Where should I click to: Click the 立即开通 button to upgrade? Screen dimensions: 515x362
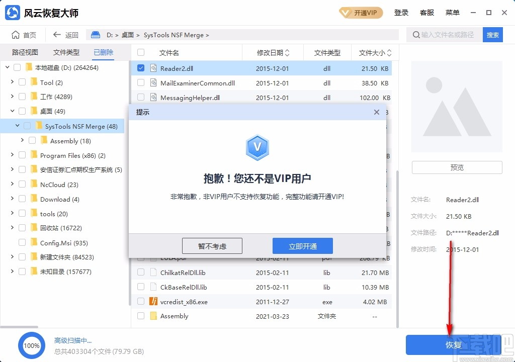tap(302, 246)
